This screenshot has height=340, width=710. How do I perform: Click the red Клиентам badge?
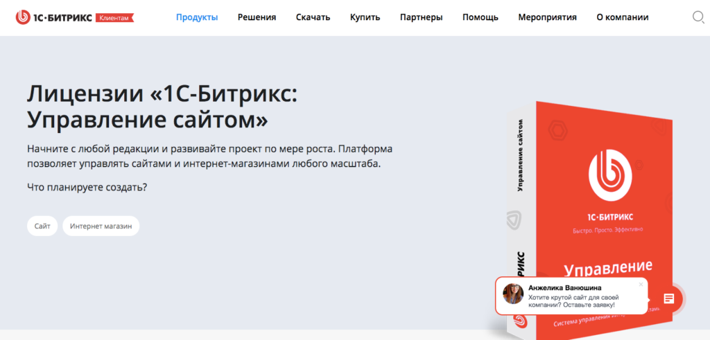tap(113, 17)
